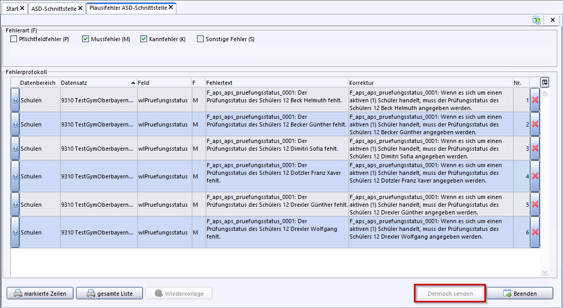Click the table's scroll down arrow
Image resolution: width=563 pixels, height=308 pixels.
[x=545, y=273]
